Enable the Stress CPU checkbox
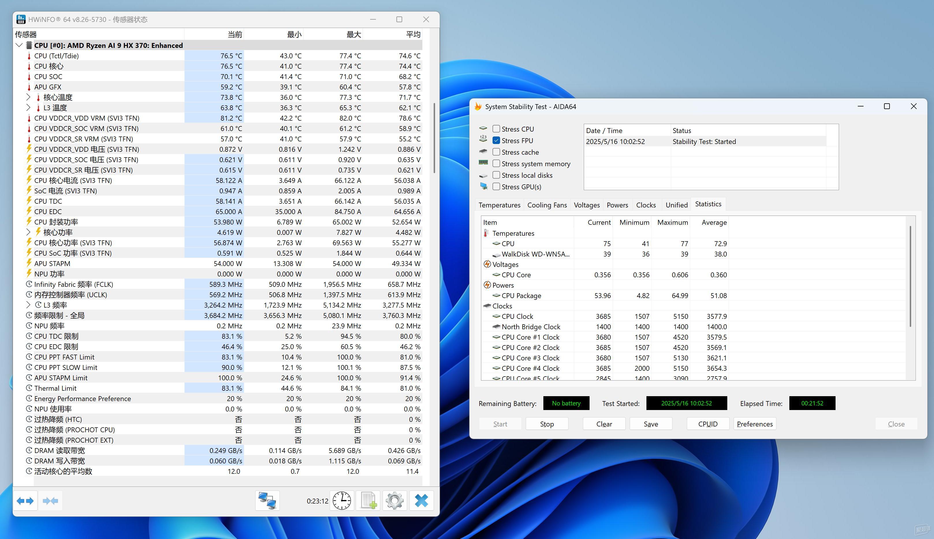This screenshot has width=934, height=539. (x=496, y=129)
